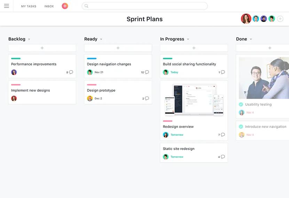Screen dimensions: 289x198
Task: Go to My Tasks
Action: (29, 6)
